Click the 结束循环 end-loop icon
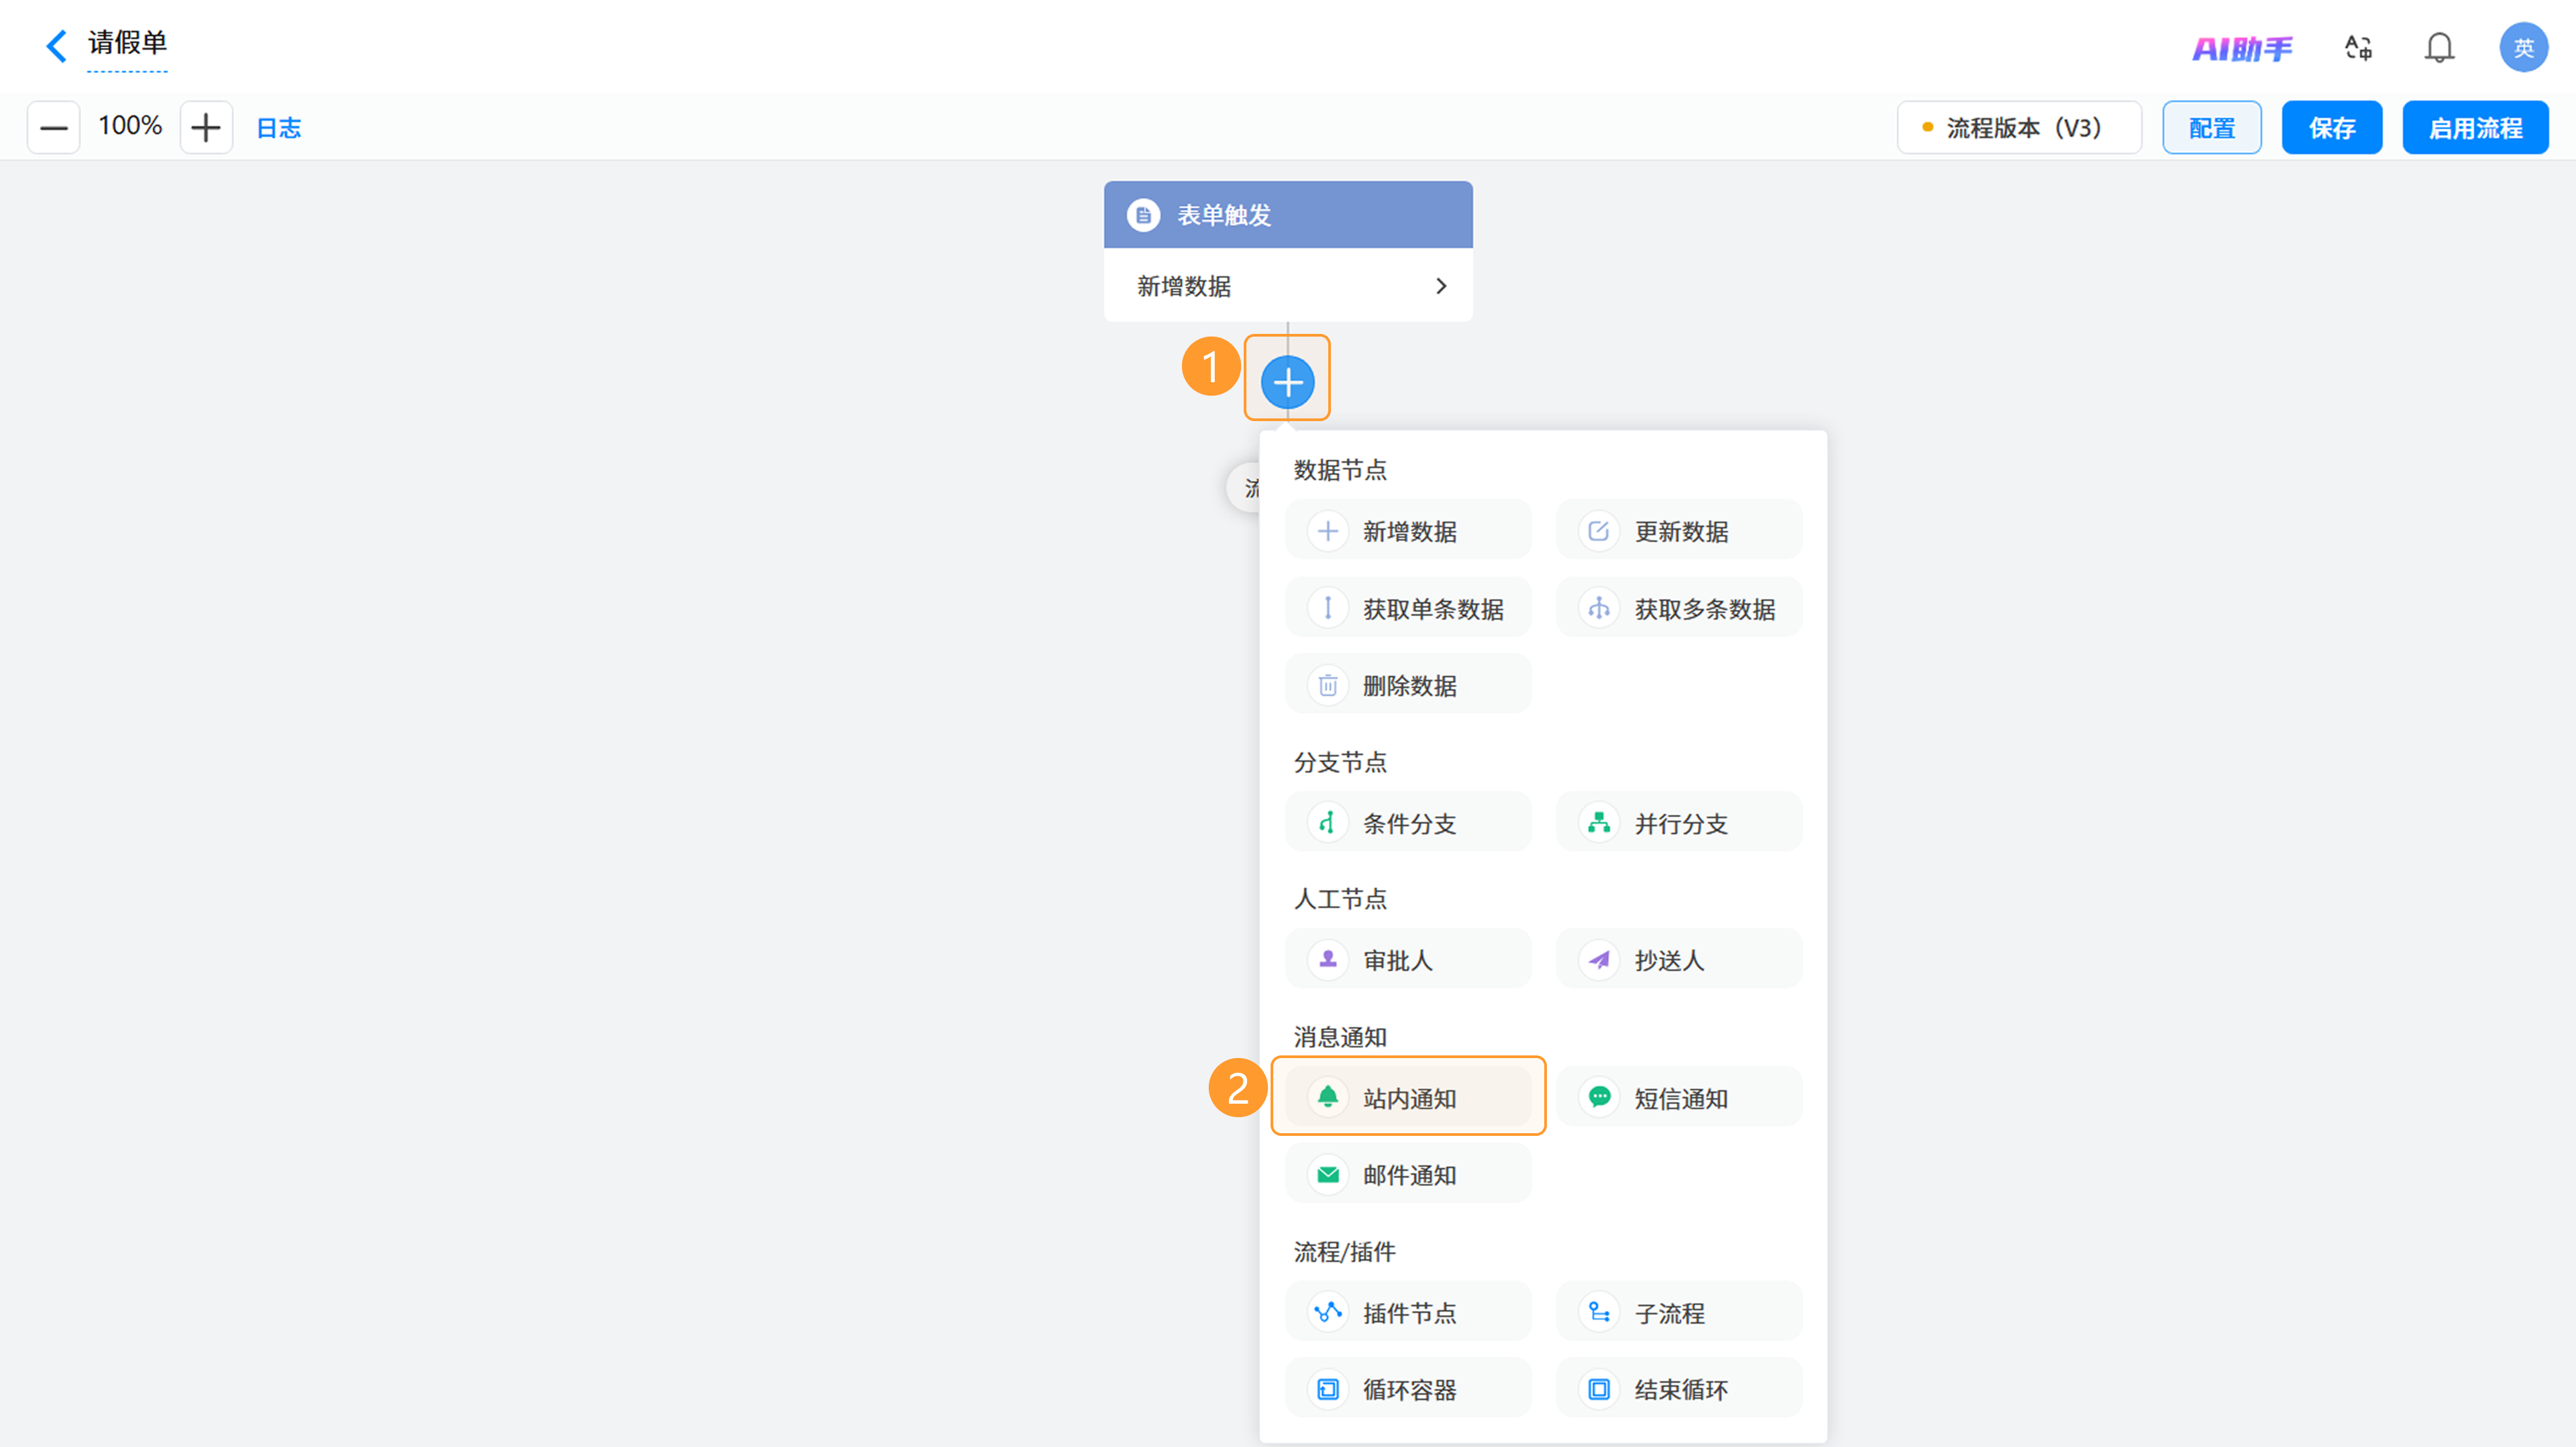Screen dimensions: 2576x1447 [x=1598, y=1389]
